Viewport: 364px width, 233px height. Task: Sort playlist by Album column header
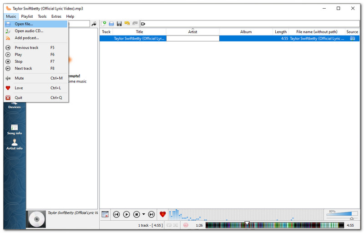coord(246,32)
